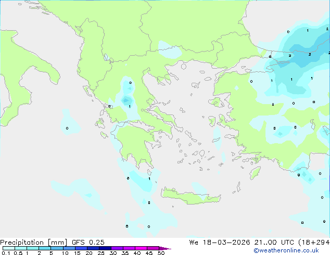
Task: Select the 30–35 mm purple legend swatch
Action: 117,248
